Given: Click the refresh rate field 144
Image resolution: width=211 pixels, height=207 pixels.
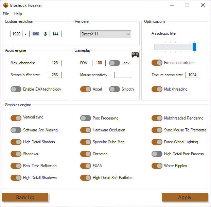Looking at the screenshot, I should click(55, 34).
